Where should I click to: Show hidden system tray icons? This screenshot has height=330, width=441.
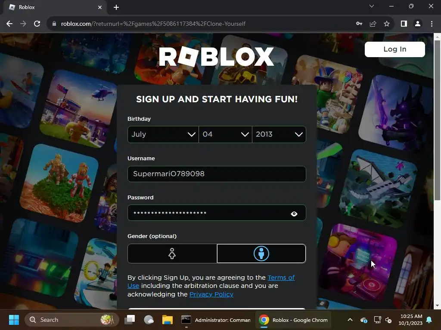350,320
